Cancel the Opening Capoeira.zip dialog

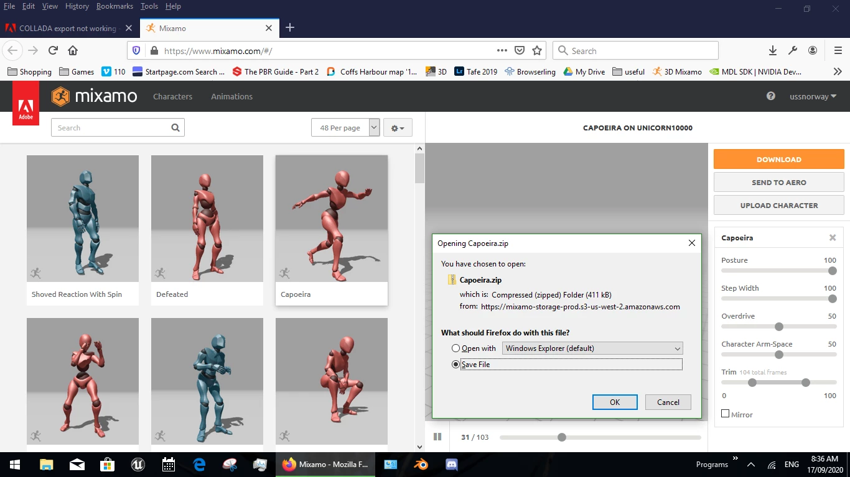pos(668,402)
